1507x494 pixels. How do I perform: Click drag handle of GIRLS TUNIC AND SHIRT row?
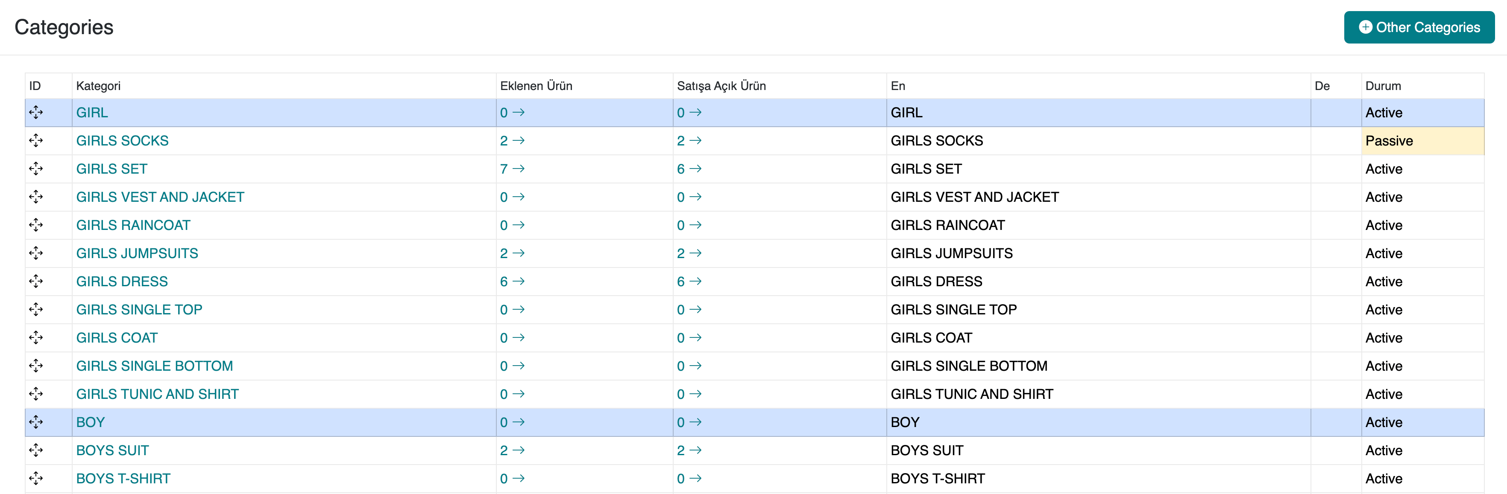coord(36,394)
